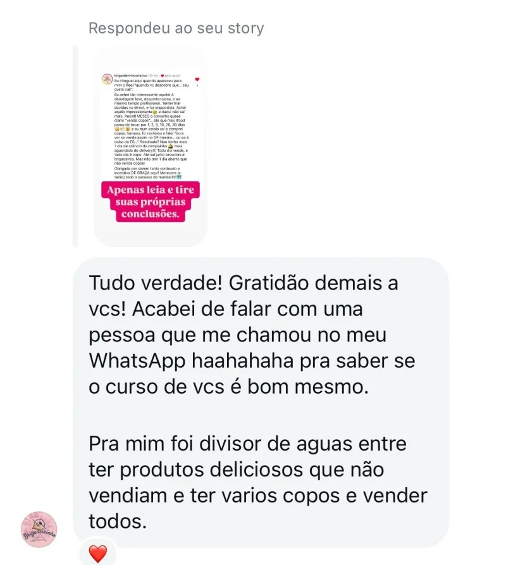Click the pink "Apenas leia e tire" sticker
Screen dimensions: 506x565
point(151,202)
